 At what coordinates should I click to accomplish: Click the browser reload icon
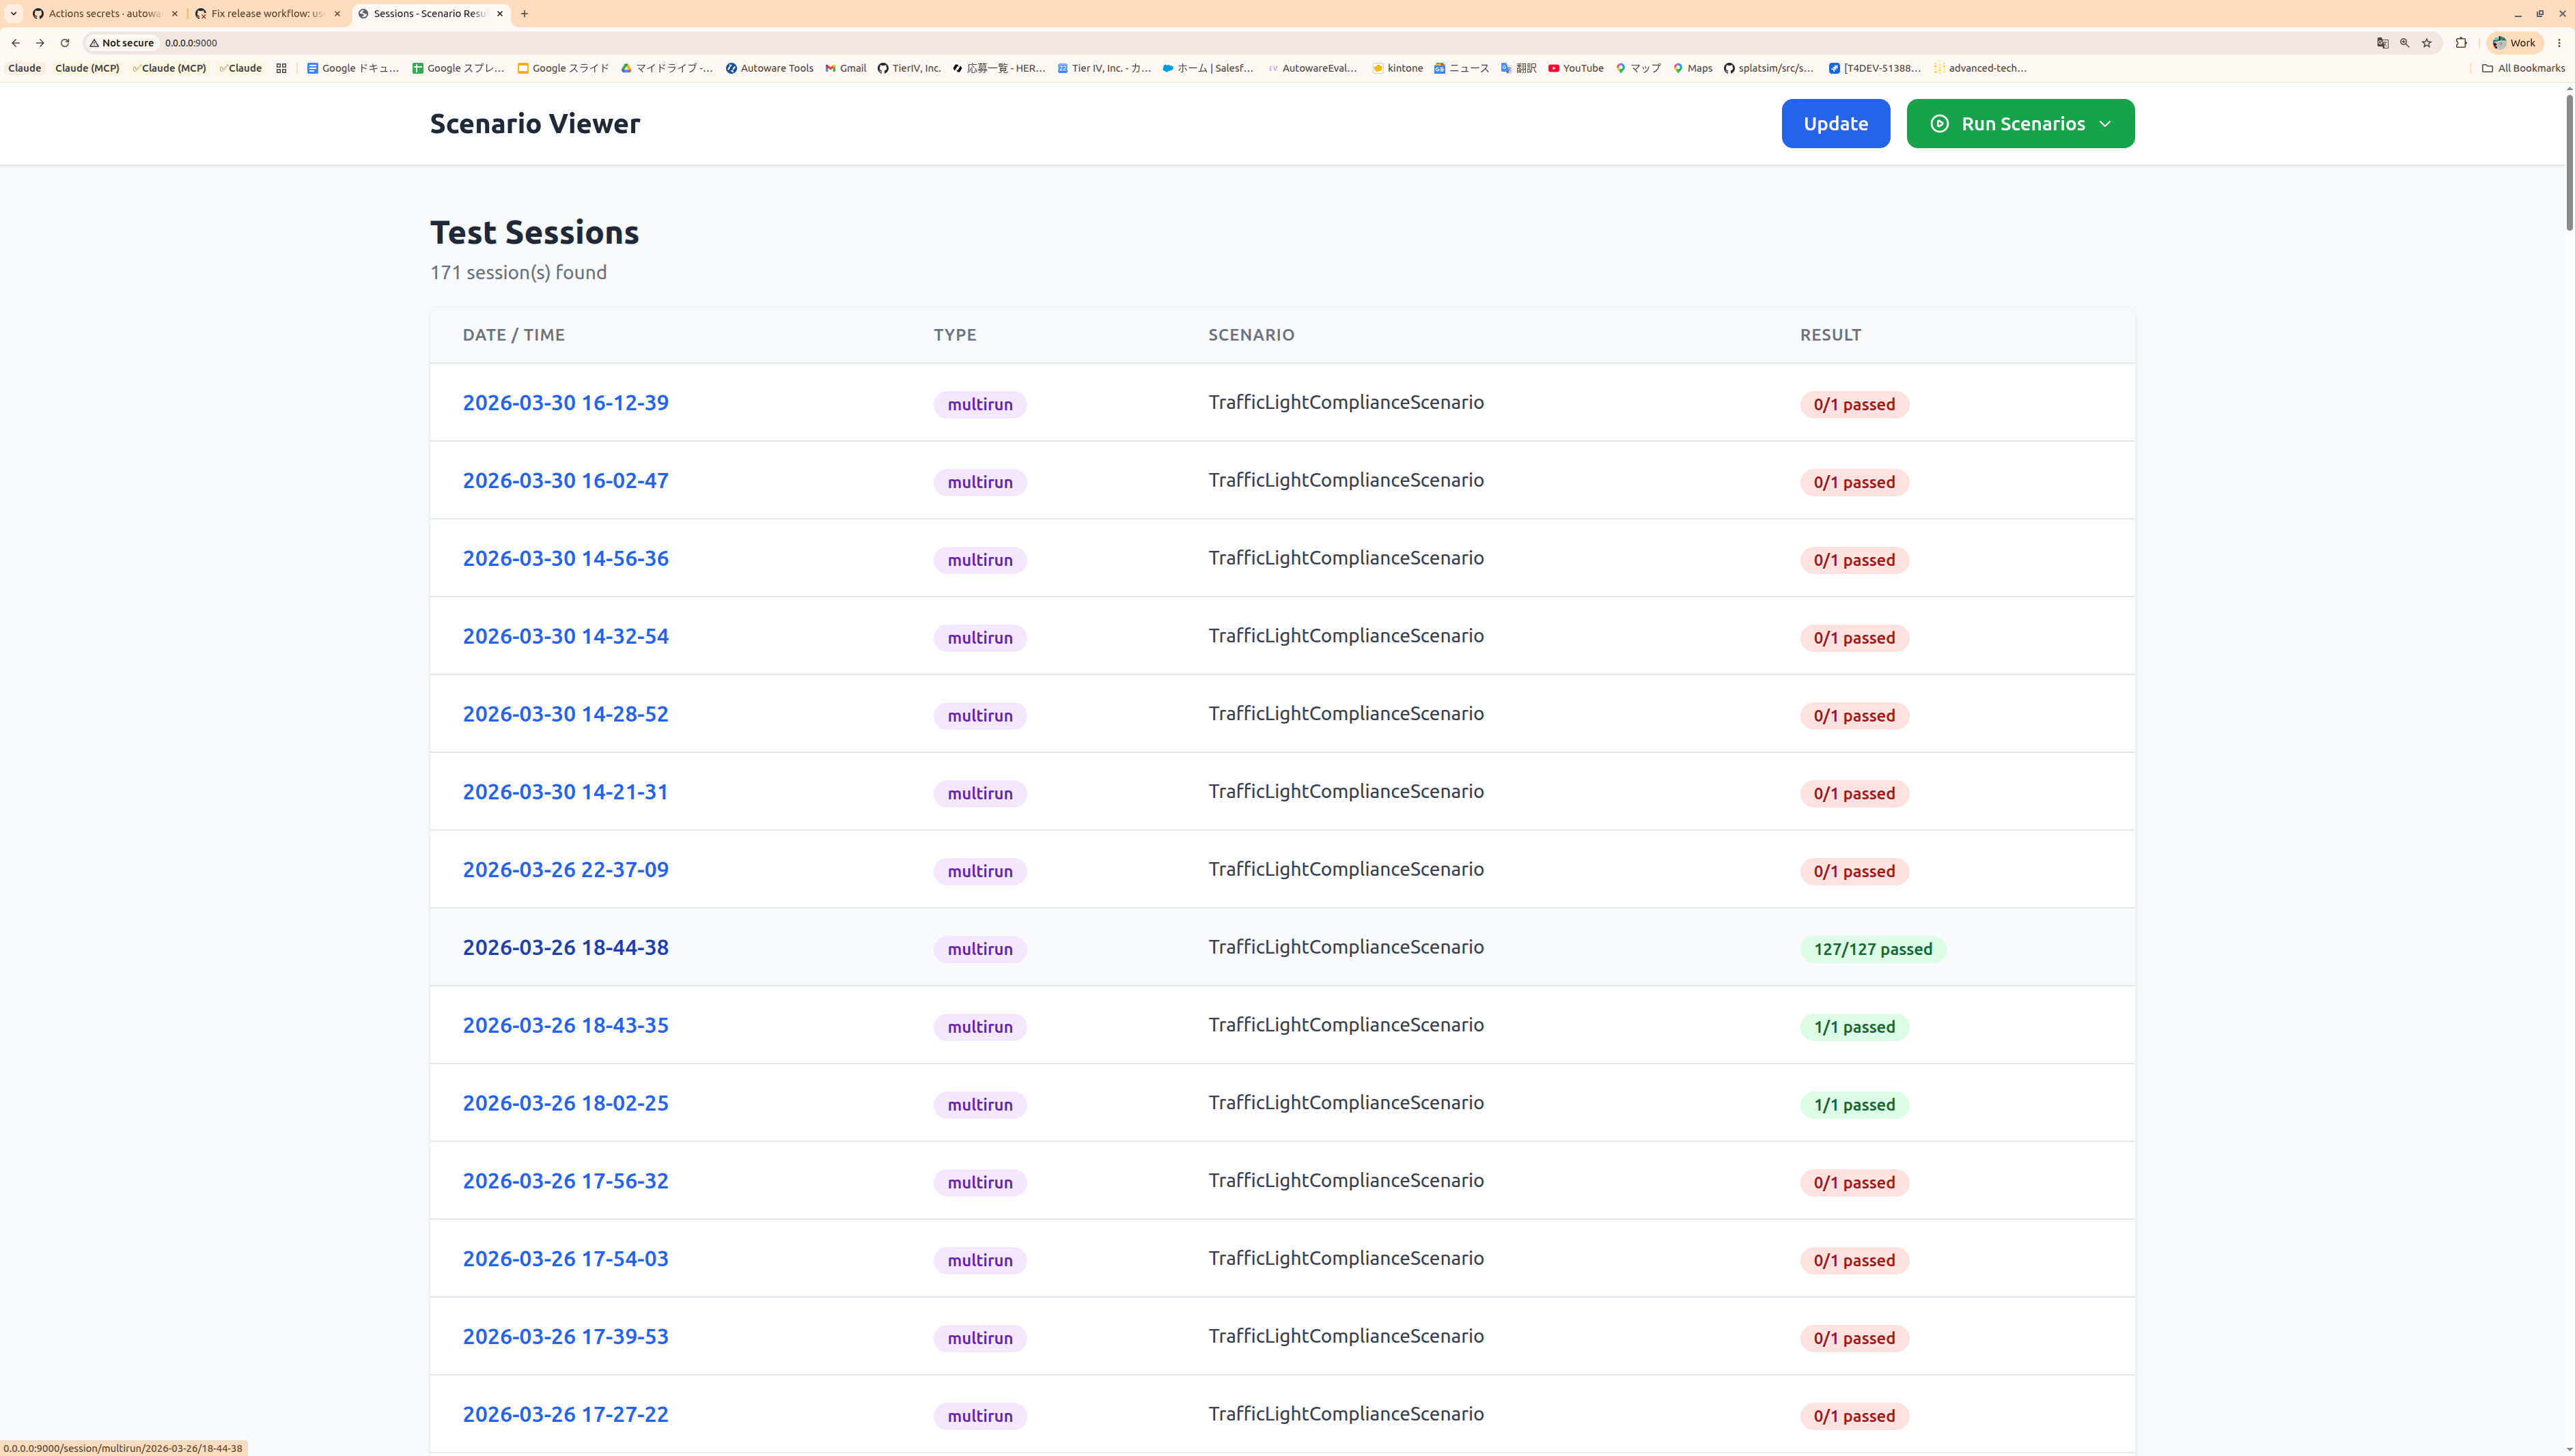[x=65, y=43]
